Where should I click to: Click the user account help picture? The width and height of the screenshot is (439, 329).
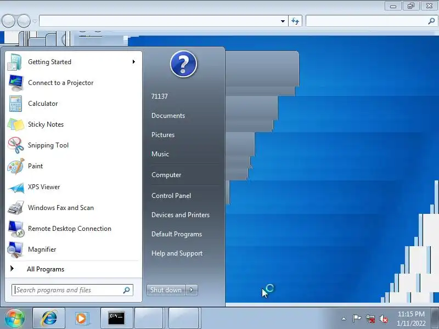[x=183, y=64]
